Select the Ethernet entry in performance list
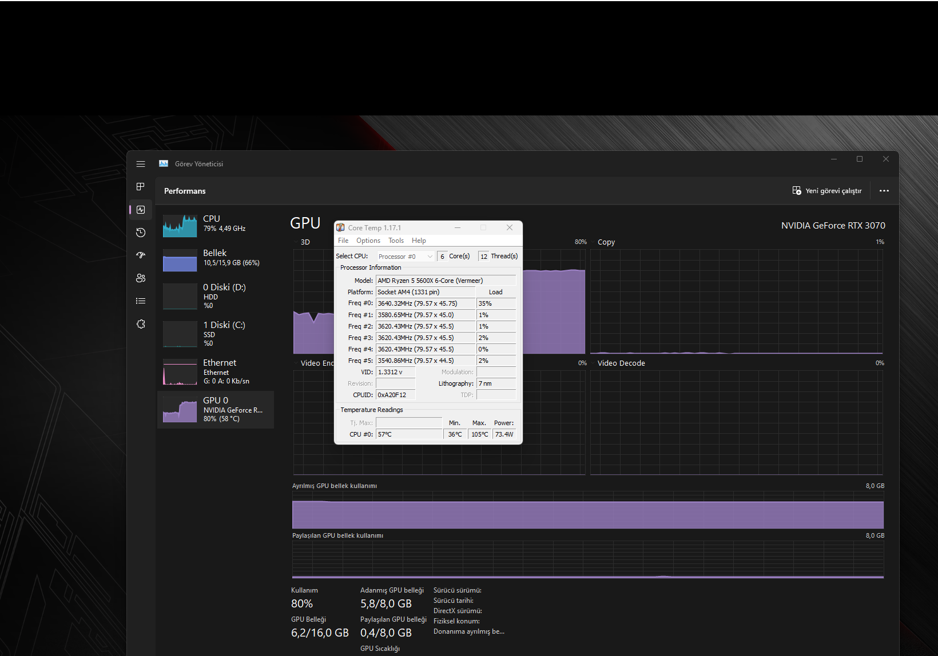938x656 pixels. coord(216,371)
